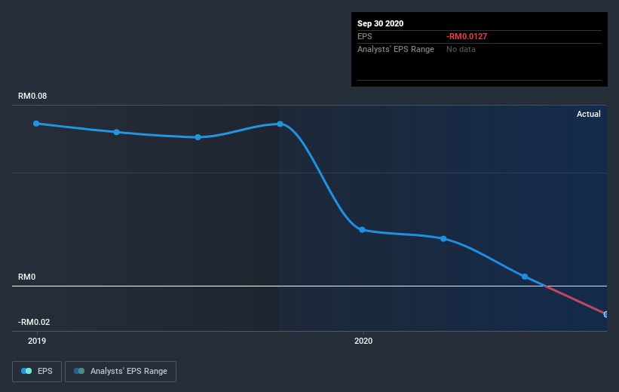Click the -RM0.02 y-axis label
Image resolution: width=619 pixels, height=392 pixels.
point(34,322)
